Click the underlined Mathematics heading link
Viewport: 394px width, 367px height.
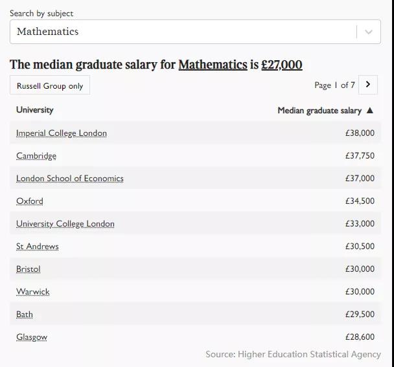(213, 65)
